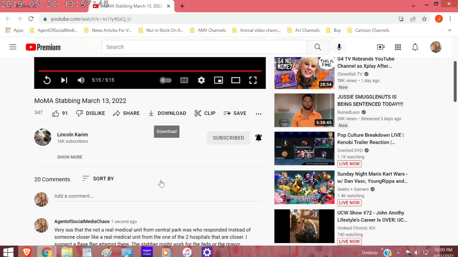Open Art Channels bookmark folder
The image size is (458, 257).
point(303,30)
